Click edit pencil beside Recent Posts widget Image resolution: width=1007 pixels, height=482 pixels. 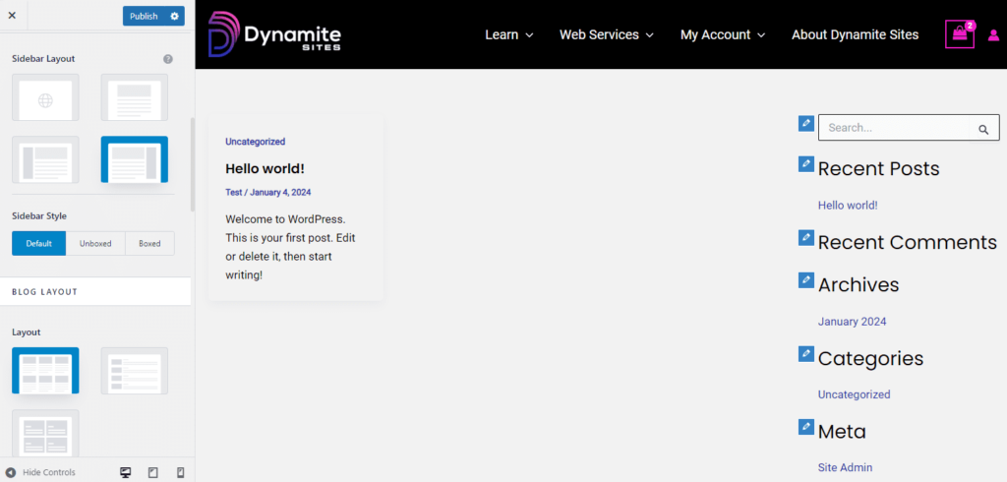805,164
